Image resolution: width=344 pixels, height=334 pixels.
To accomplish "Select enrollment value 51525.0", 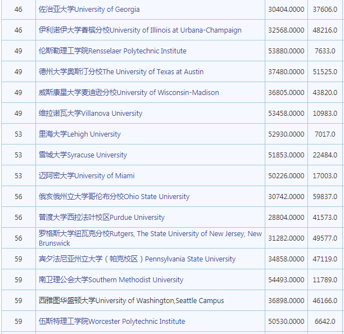I will pos(325,72).
